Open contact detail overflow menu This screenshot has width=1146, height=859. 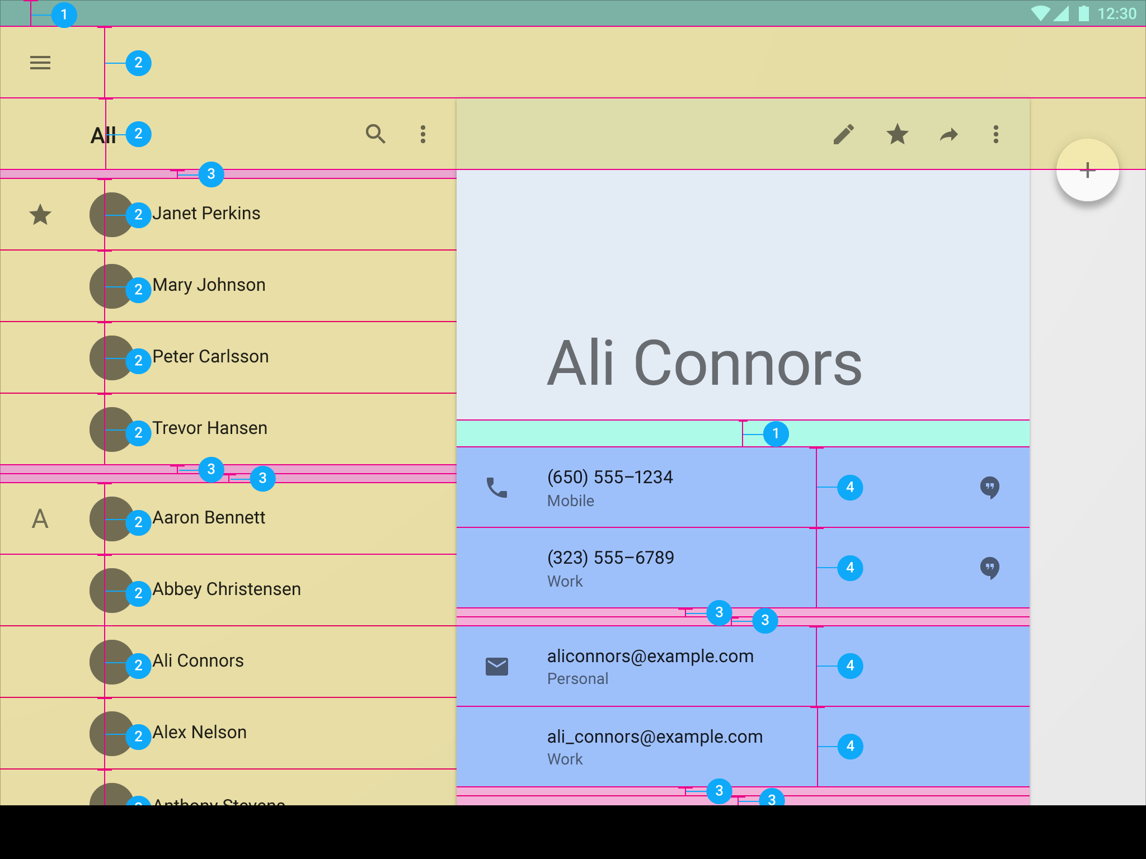point(996,134)
